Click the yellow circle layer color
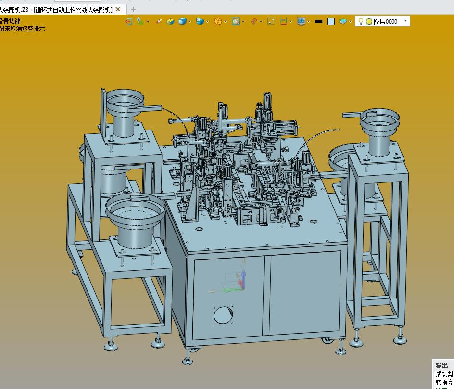 (369, 22)
